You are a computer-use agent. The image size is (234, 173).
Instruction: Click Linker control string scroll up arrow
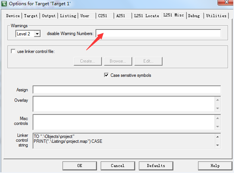coord(218,137)
